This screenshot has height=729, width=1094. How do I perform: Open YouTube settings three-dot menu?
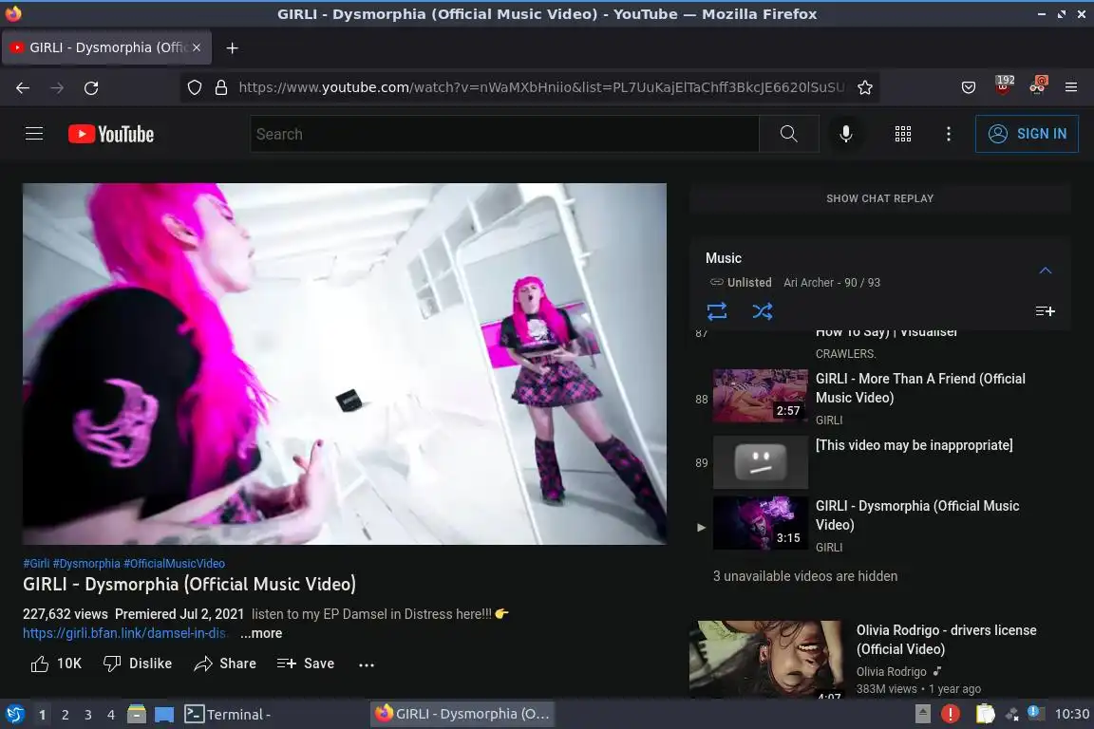(948, 134)
